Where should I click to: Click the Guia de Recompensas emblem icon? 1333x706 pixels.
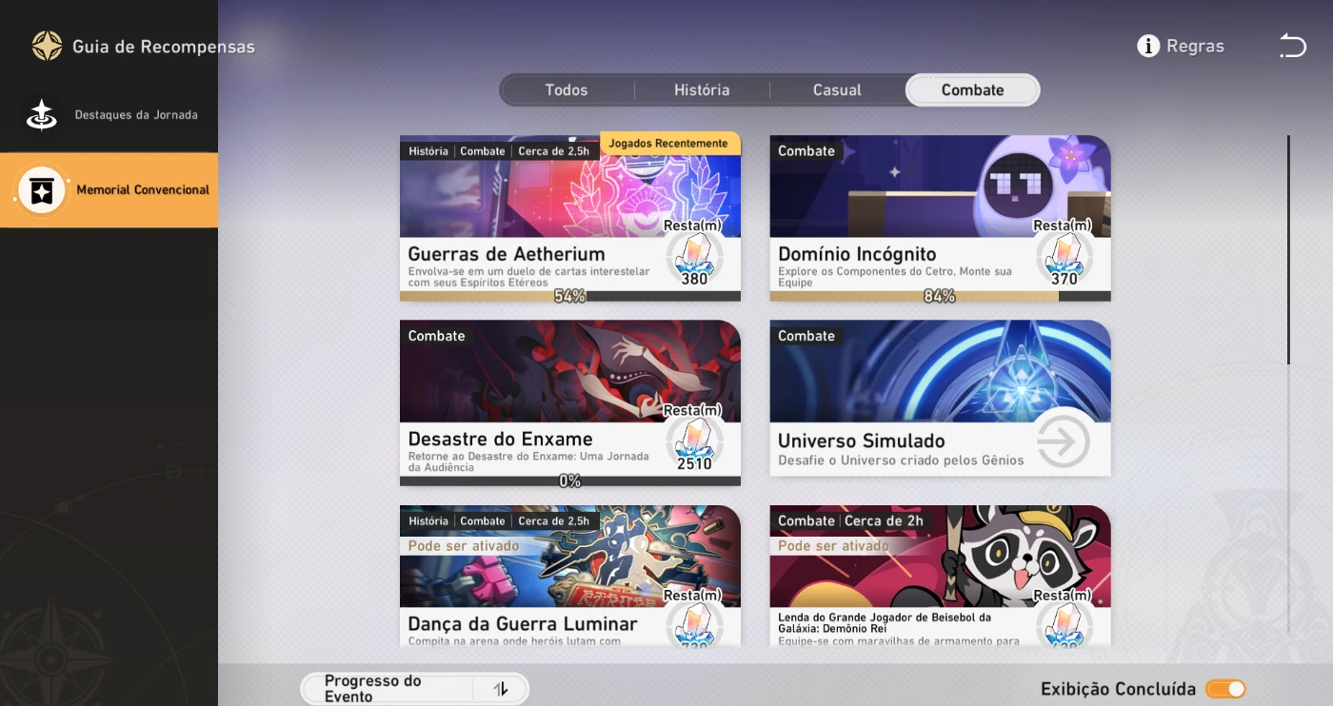[47, 46]
